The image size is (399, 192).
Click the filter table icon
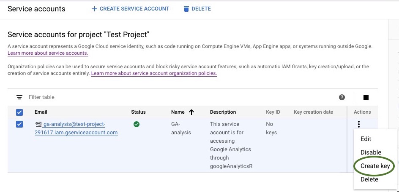tap(19, 97)
